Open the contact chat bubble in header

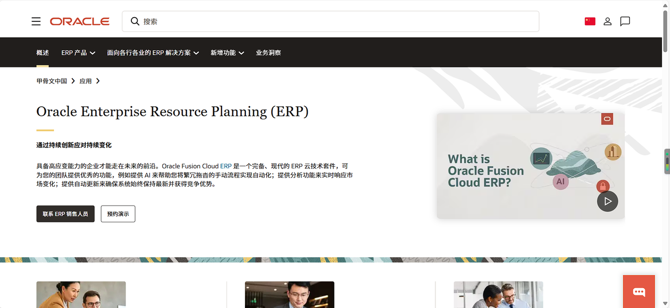(x=625, y=21)
